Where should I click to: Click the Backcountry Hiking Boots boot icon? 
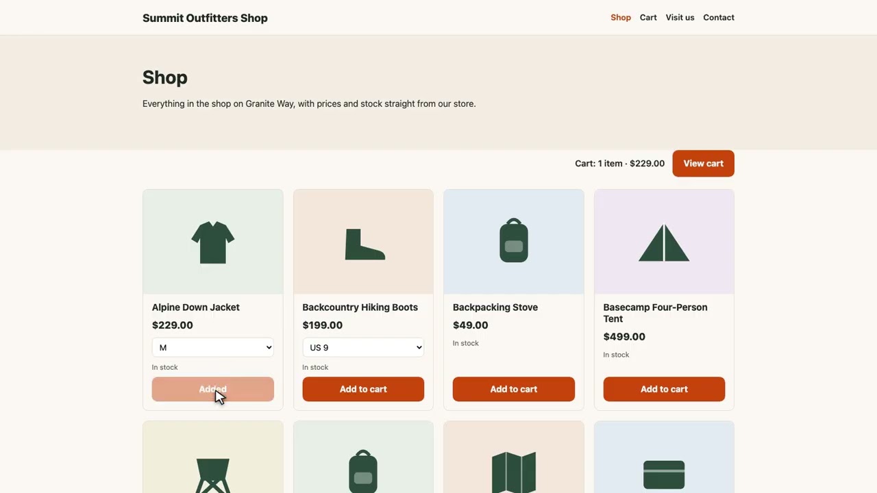[365, 244]
